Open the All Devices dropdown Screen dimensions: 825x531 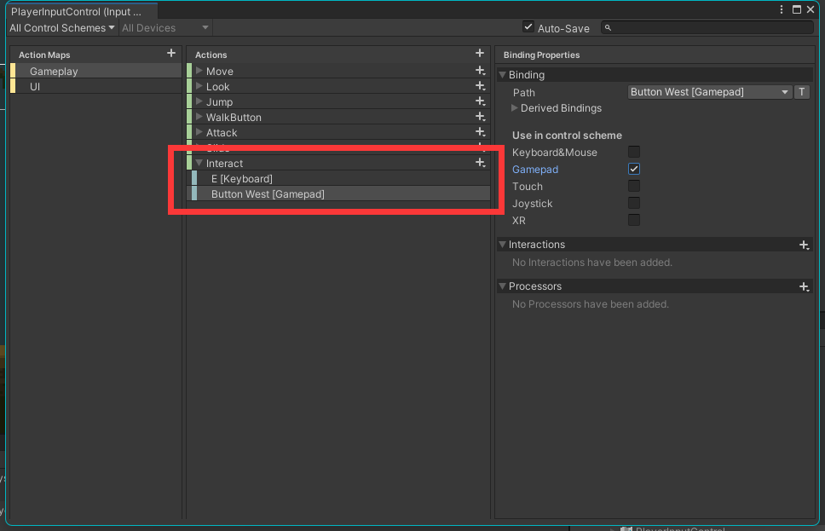165,28
